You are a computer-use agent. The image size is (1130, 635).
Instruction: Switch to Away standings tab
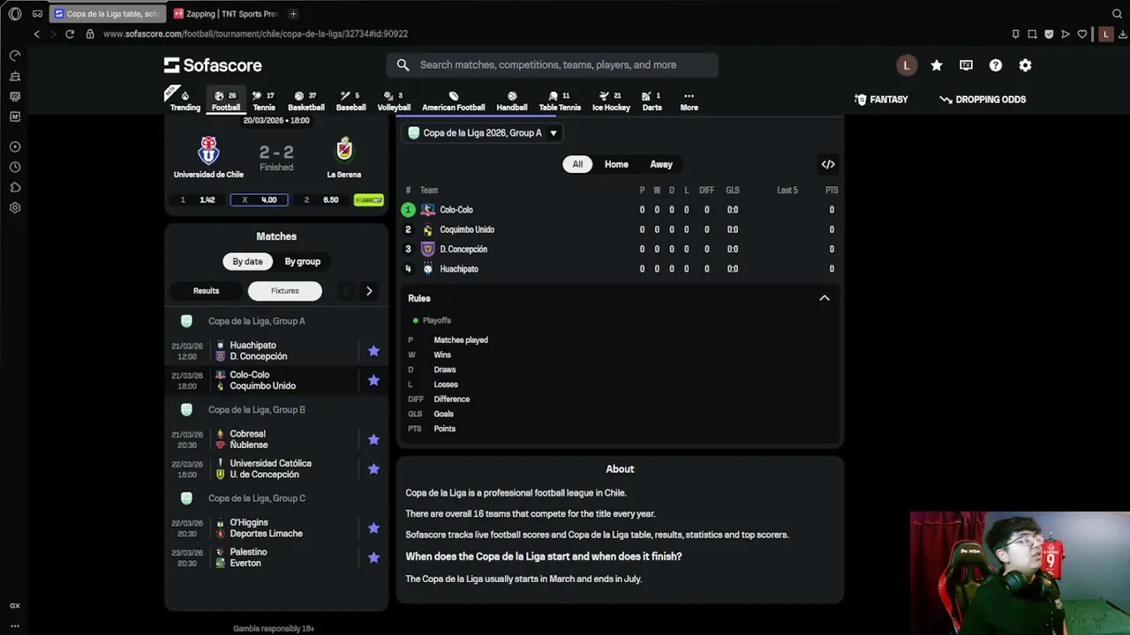pos(661,164)
